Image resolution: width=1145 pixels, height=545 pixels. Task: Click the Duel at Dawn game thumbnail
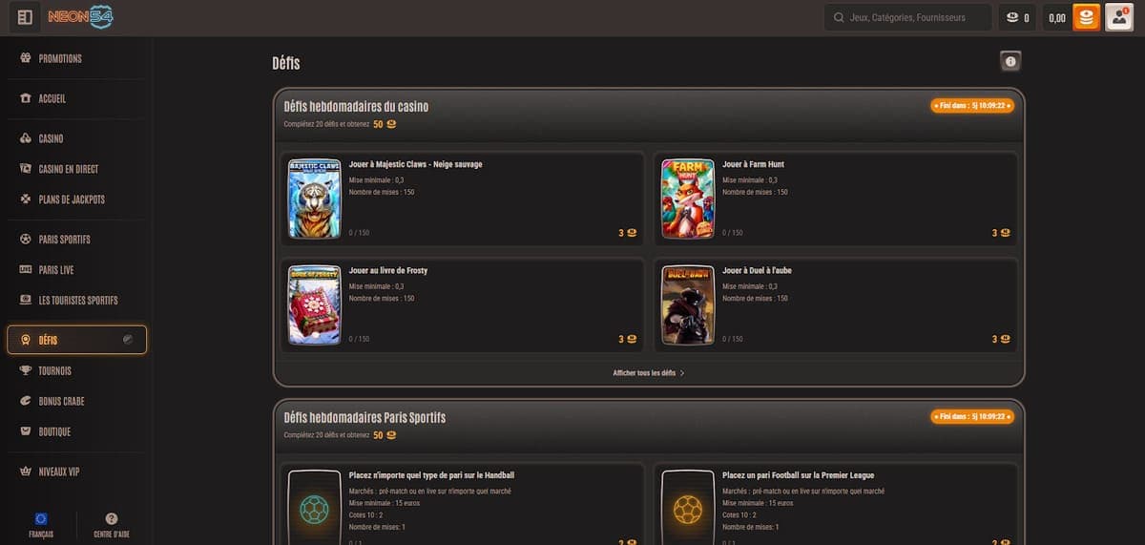coord(688,304)
